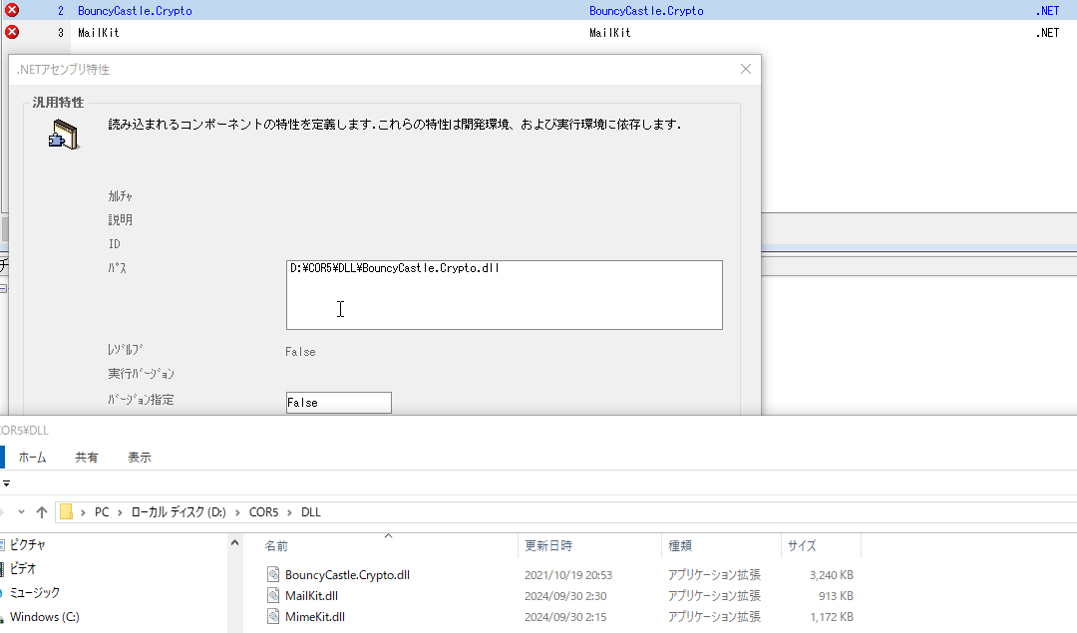Click the BouncyCastle.Crypto.dll file icon
1077x633 pixels.
[x=274, y=575]
